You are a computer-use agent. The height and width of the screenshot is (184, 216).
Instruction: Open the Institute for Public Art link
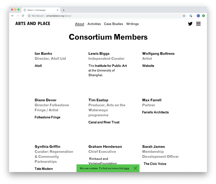tap(111, 66)
